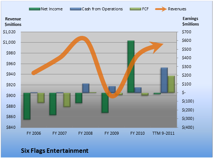The height and width of the screenshot is (158, 213).
Task: Select the 'Cash from Operations' legend label
Action: click(x=102, y=9)
